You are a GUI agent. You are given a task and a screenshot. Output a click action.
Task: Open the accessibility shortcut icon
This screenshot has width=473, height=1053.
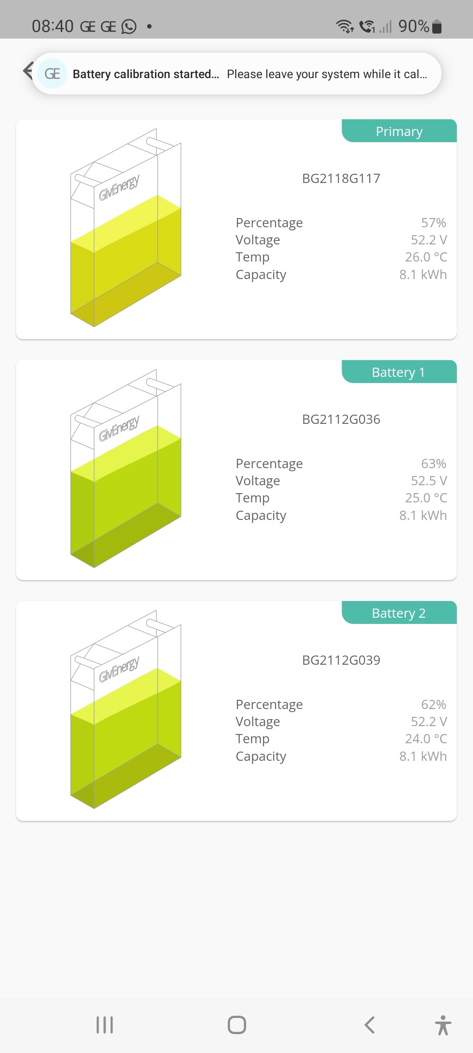[x=443, y=1025]
